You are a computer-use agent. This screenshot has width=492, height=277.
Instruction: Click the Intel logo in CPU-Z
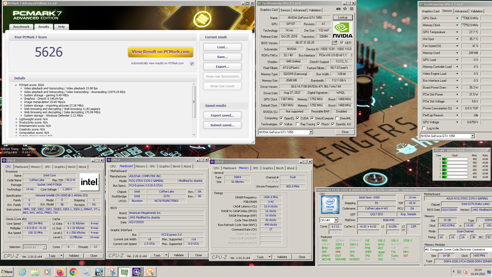pos(89,182)
